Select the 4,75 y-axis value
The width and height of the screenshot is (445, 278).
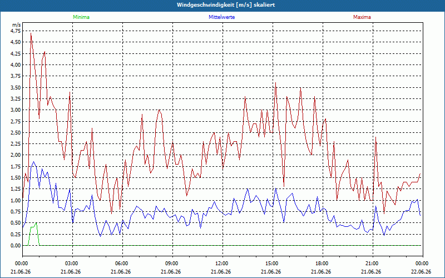16,31
